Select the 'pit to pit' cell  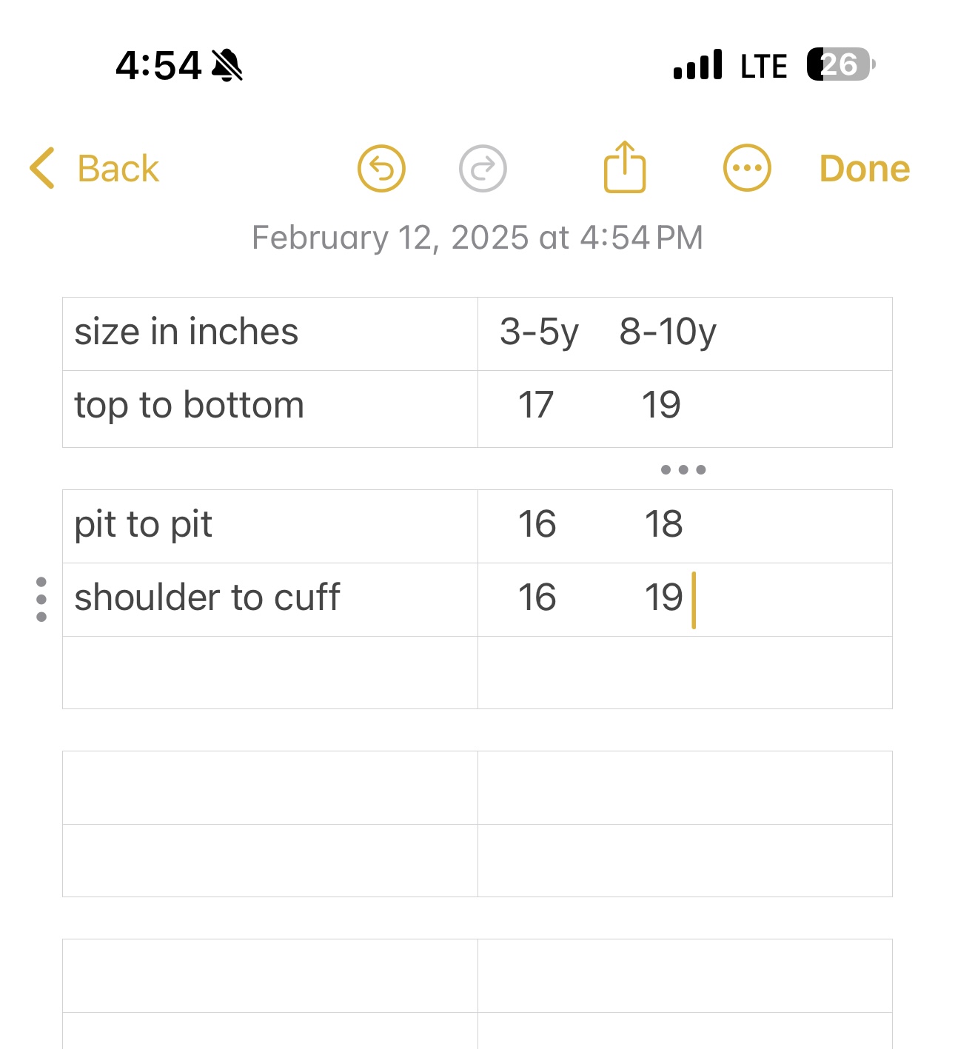pyautogui.click(x=270, y=526)
